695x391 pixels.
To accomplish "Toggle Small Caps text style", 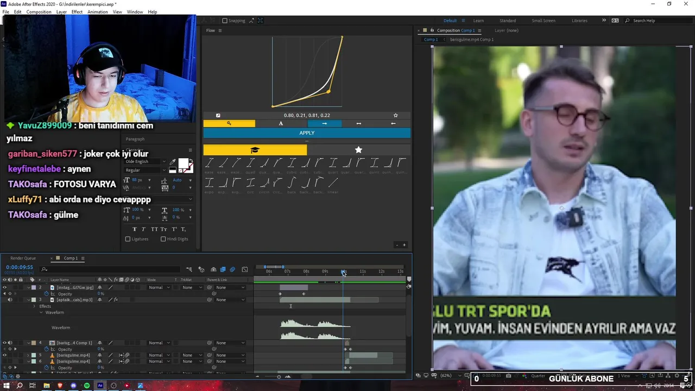I will [163, 229].
